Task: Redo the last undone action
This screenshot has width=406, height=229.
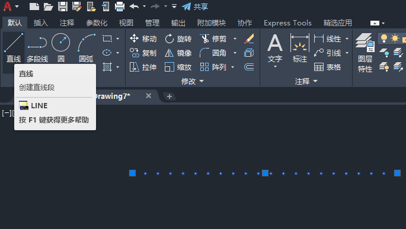Action: coord(155,6)
